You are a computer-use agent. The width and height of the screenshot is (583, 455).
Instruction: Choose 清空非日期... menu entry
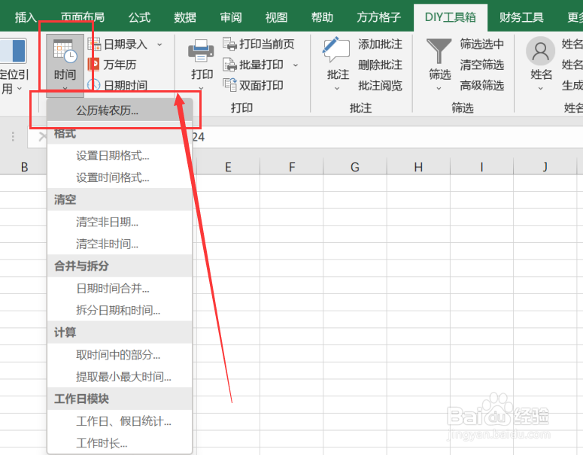pyautogui.click(x=120, y=222)
